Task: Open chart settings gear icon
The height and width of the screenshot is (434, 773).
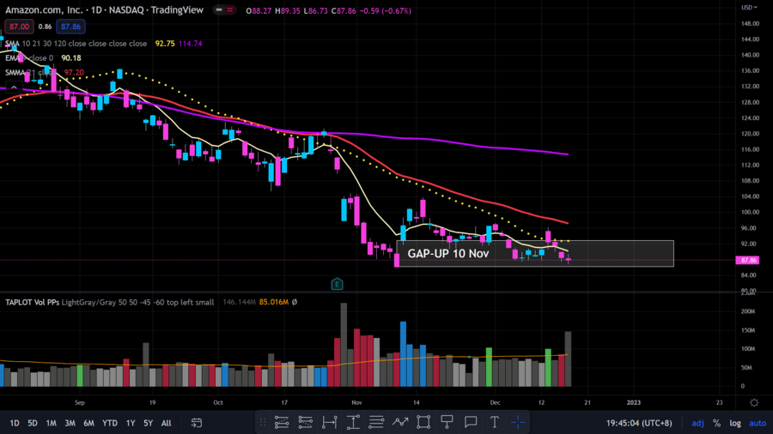Action: [754, 402]
